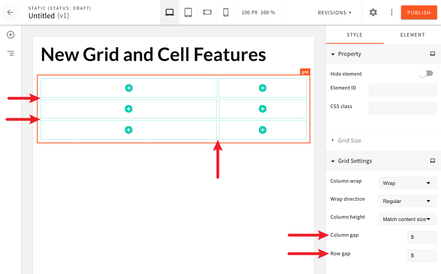
Task: Click the back arrow to exit editor
Action: [x=10, y=12]
